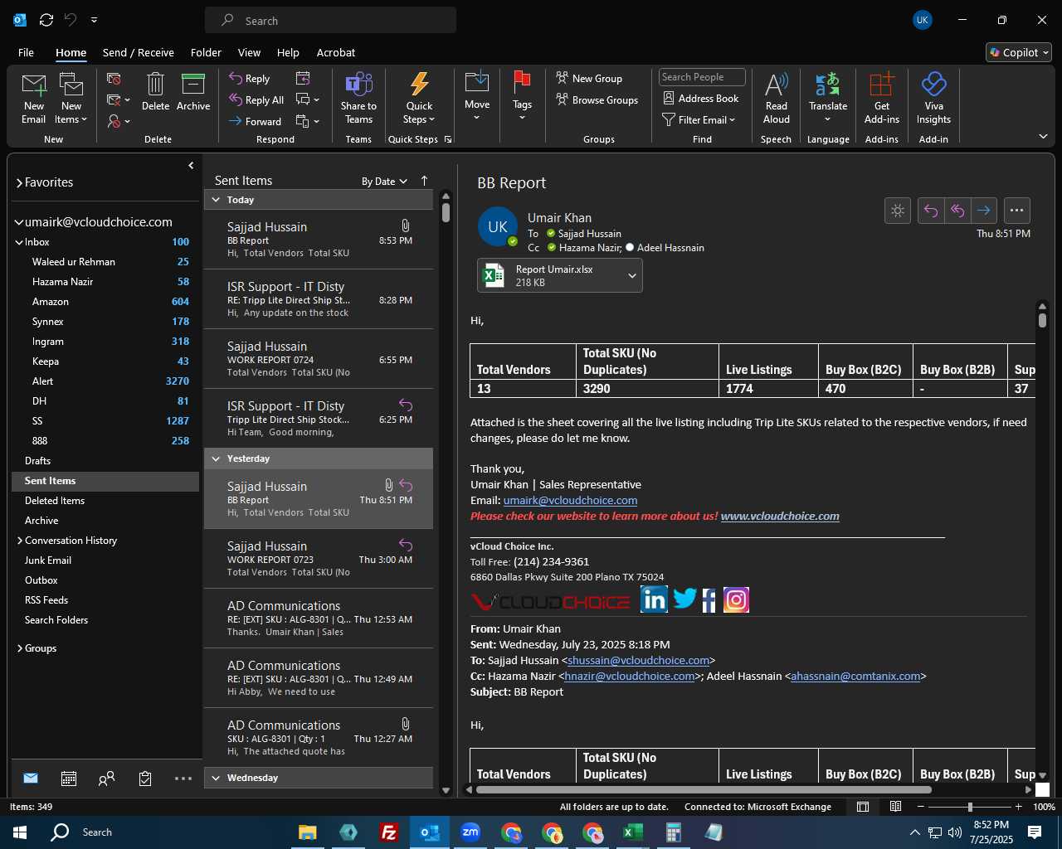Expand the Favorites section

(19, 183)
